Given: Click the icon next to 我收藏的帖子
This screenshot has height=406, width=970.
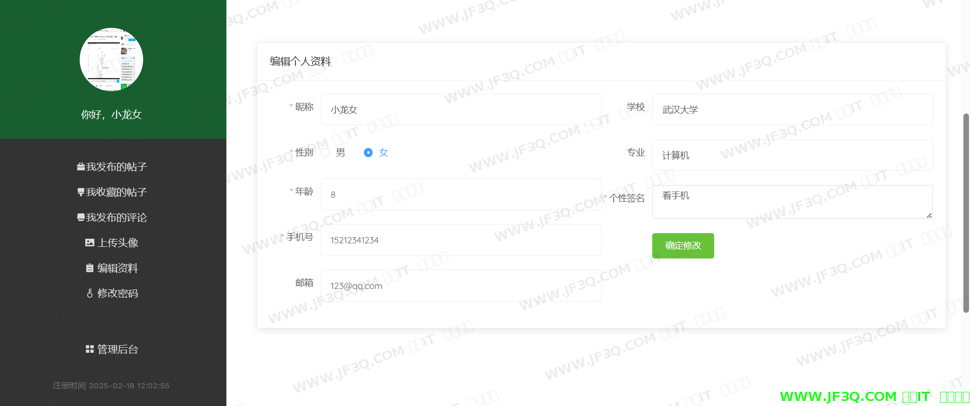Looking at the screenshot, I should [x=81, y=192].
